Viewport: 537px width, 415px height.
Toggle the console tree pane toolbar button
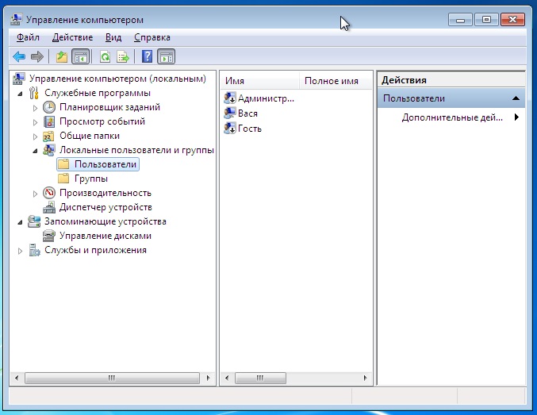(80, 56)
